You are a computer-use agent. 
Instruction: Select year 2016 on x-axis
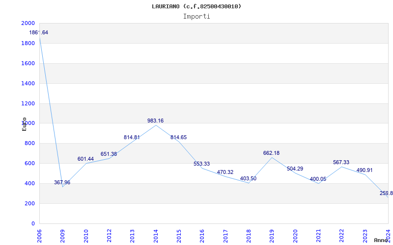pyautogui.click(x=202, y=236)
